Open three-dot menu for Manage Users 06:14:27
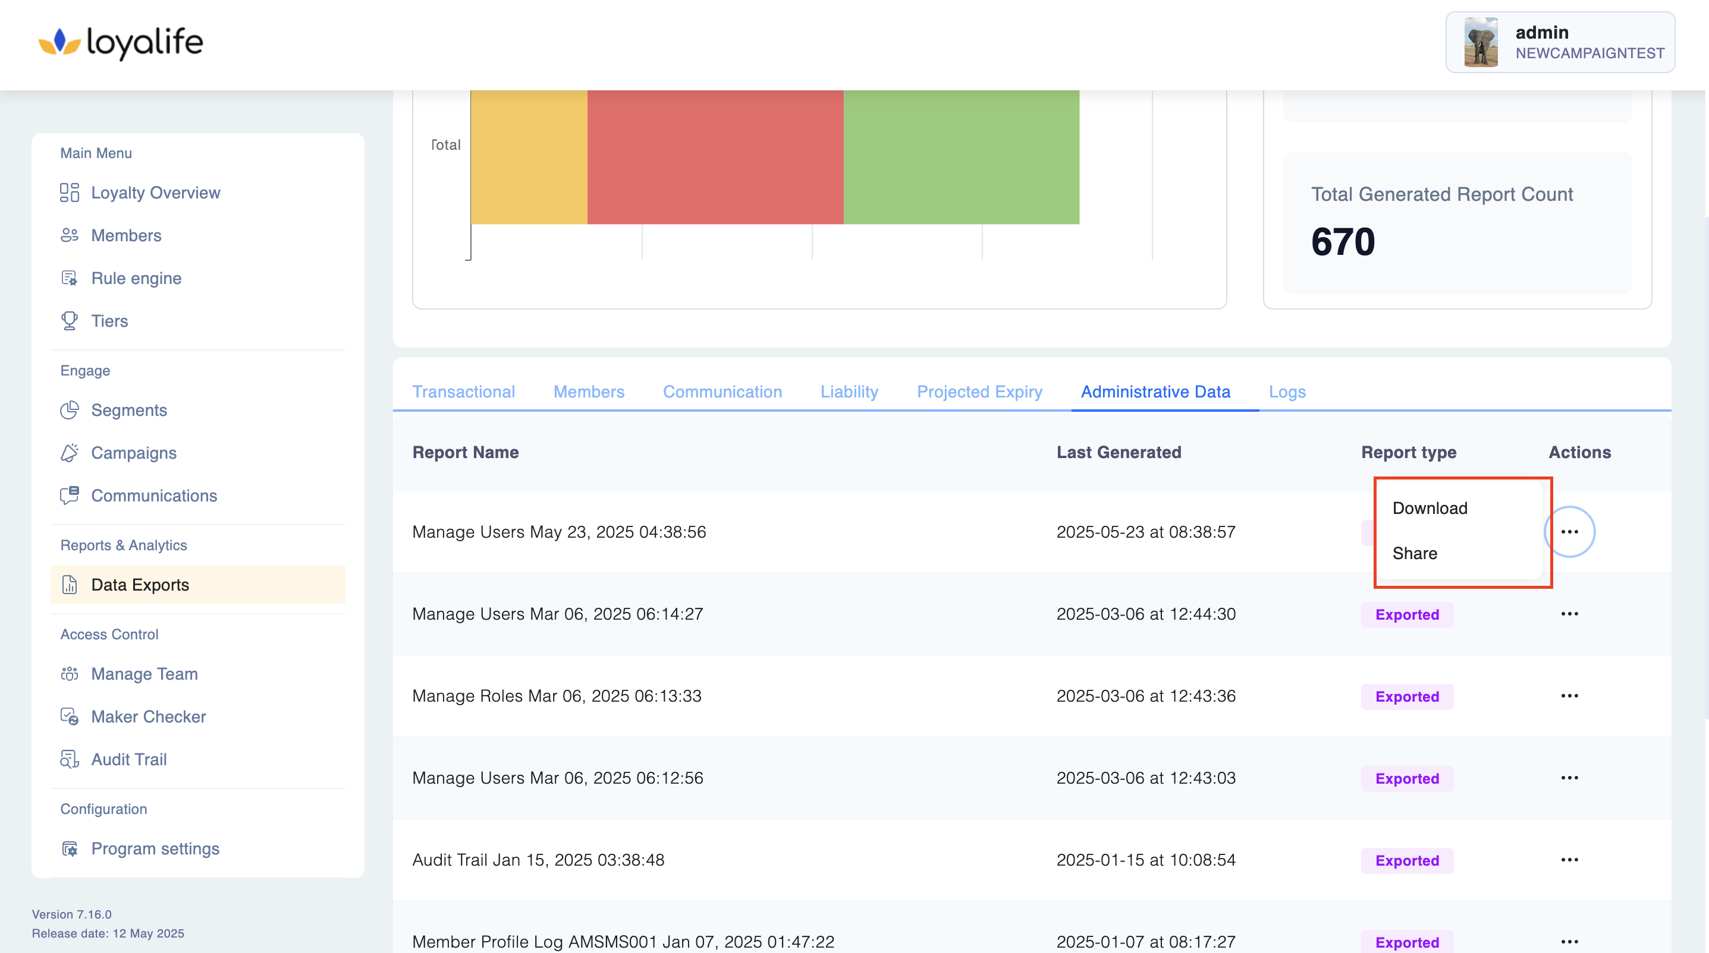Image resolution: width=1709 pixels, height=953 pixels. 1569,614
